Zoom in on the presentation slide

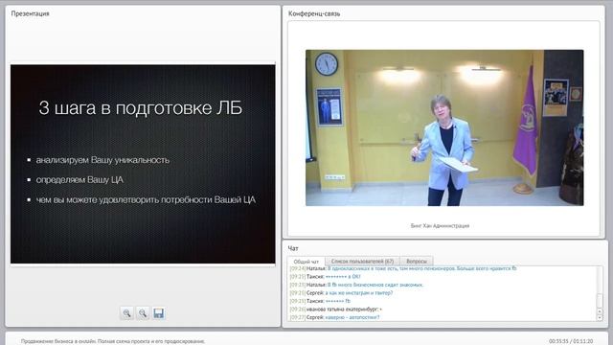point(126,313)
